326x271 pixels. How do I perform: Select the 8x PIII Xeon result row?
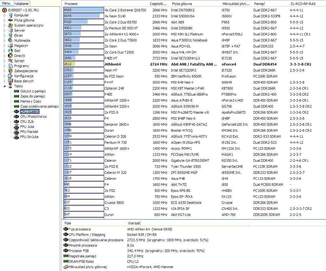193,76
